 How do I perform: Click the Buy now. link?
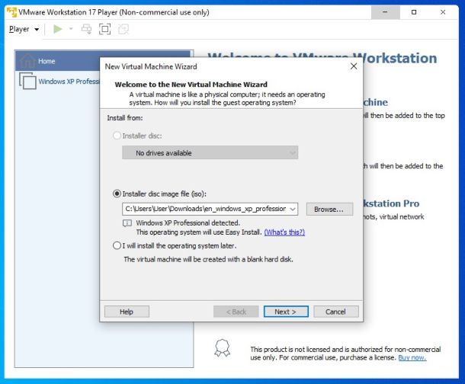pyautogui.click(x=412, y=357)
